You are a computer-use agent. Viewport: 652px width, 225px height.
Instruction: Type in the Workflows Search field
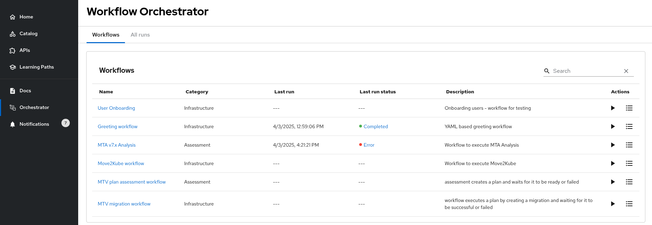(586, 71)
